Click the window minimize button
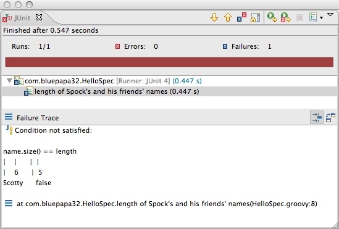This screenshot has height=229, width=339. pos(18,4)
